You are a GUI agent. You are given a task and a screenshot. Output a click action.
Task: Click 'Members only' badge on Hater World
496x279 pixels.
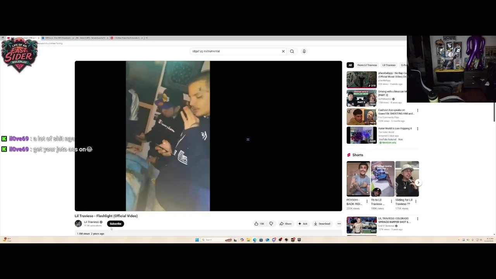[388, 143]
